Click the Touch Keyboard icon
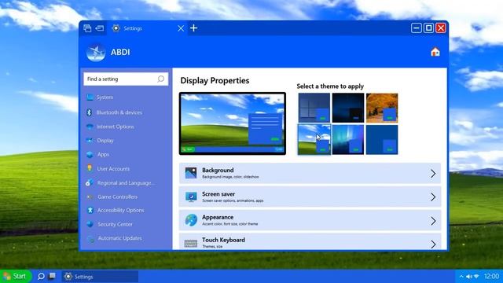The height and width of the screenshot is (283, 503). pos(191,244)
